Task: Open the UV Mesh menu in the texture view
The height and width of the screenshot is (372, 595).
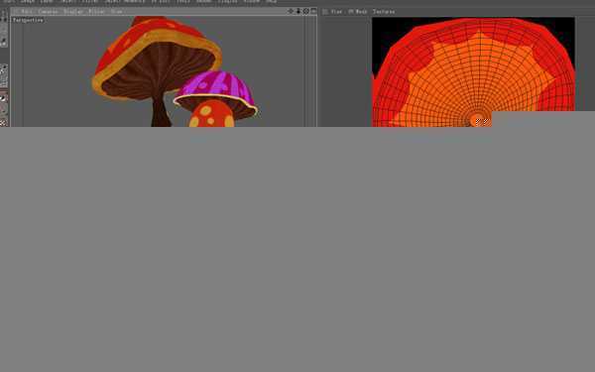Action: [x=357, y=12]
